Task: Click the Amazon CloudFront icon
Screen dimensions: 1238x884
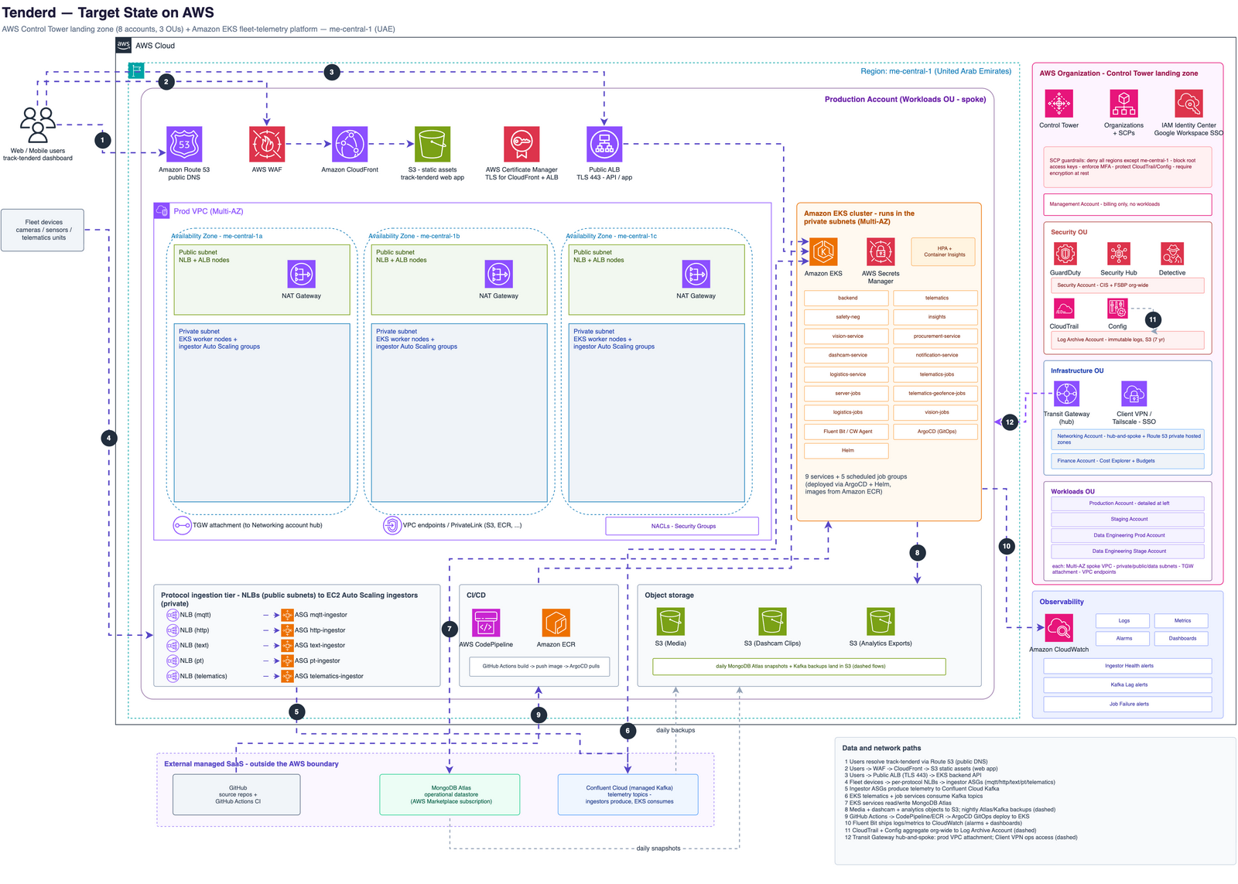Action: point(350,145)
